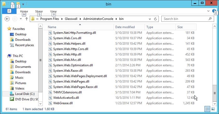Click the Back navigation arrow

(x=7, y=19)
